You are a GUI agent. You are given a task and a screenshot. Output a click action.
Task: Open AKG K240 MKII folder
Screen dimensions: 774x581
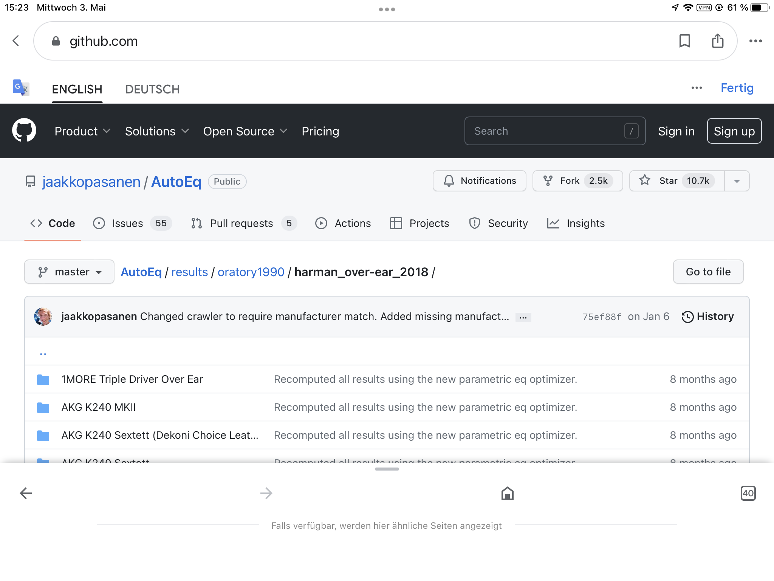coord(98,407)
